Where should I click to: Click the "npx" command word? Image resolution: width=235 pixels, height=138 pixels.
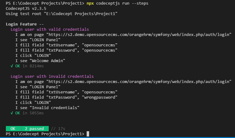tap(90, 3)
